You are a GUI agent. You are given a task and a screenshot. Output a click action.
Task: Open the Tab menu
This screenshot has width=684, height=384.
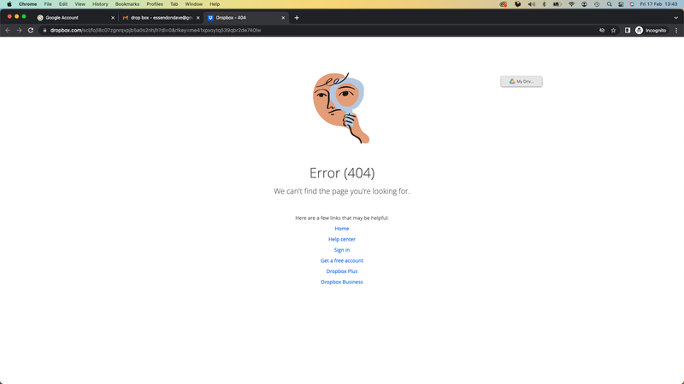[x=174, y=4]
